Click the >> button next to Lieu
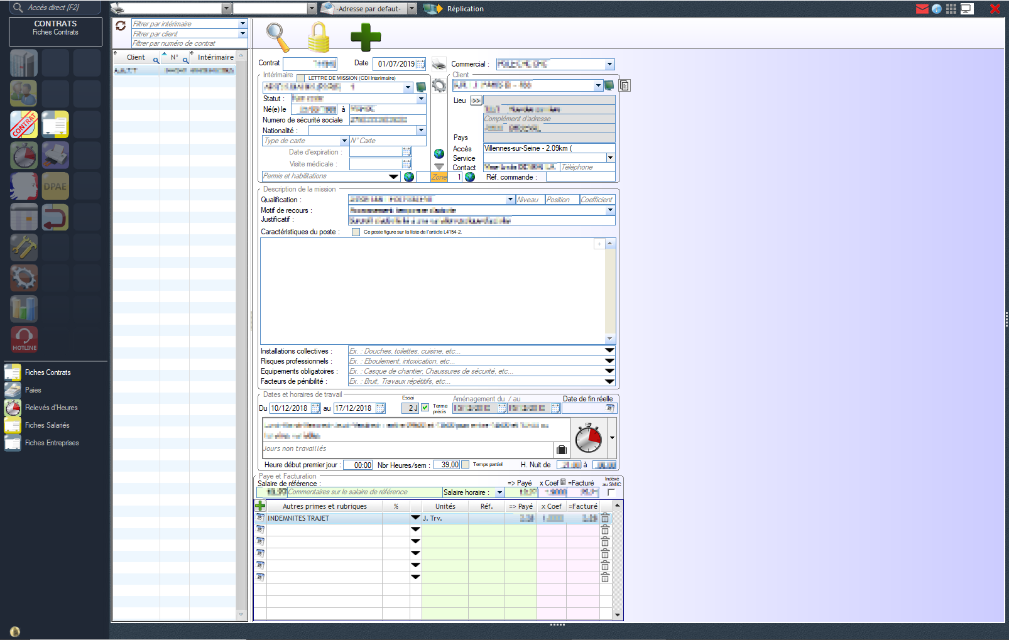 click(x=476, y=100)
